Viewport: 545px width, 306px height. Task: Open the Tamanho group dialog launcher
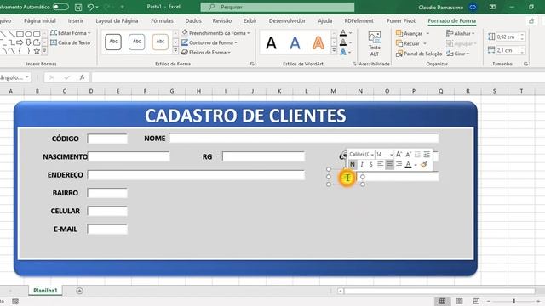point(525,64)
